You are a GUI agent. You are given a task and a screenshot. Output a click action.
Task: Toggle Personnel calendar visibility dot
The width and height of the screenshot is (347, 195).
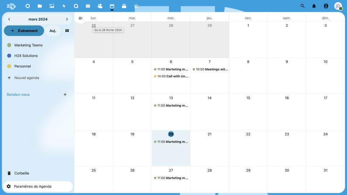[9, 66]
